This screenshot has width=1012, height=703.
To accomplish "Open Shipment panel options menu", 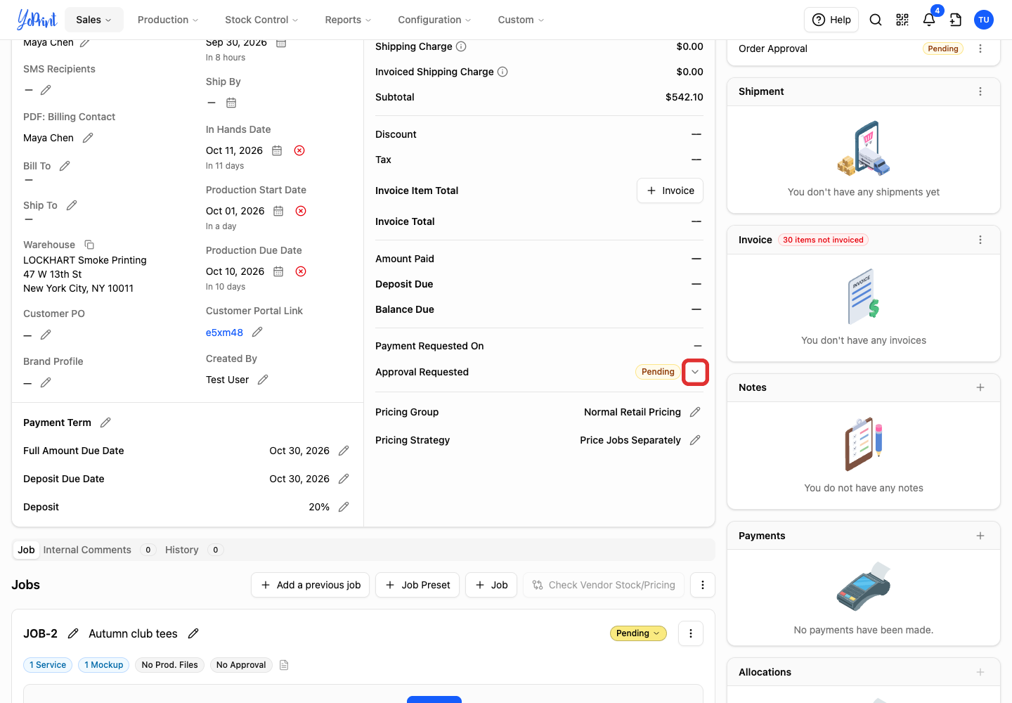I will (x=980, y=91).
